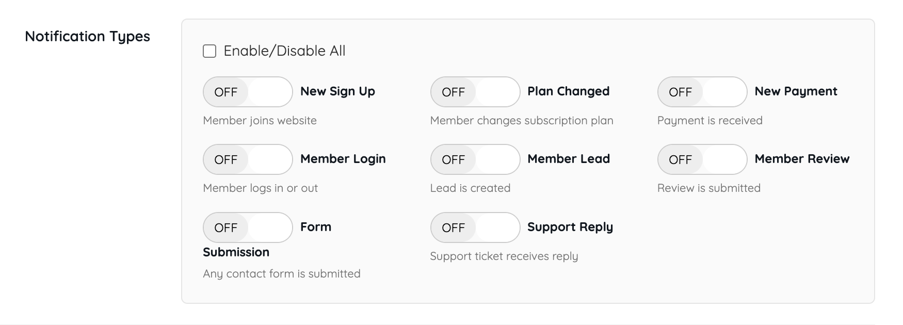Click 'Support ticket receives reply' description
The width and height of the screenshot is (903, 325).
504,256
